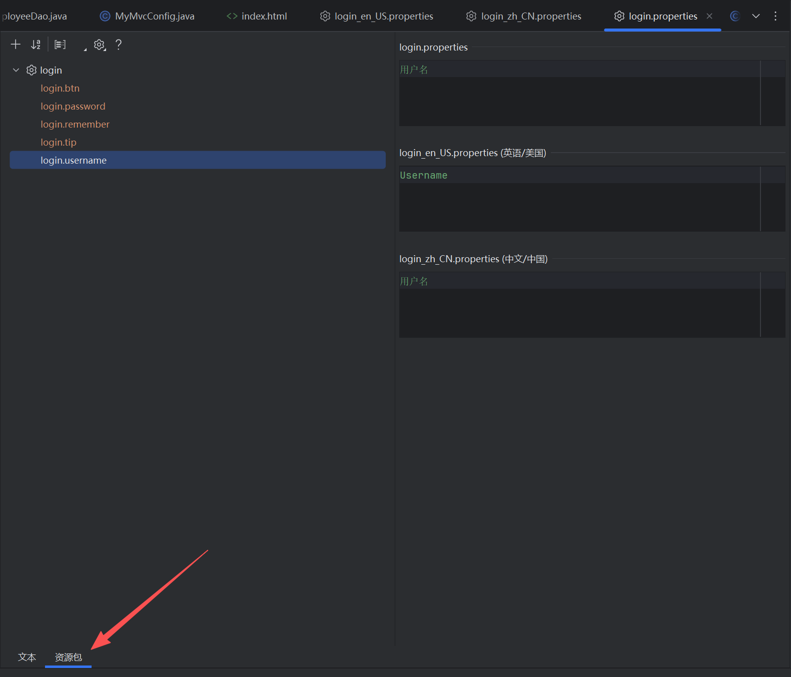
Task: Add a new property with the plus icon
Action: (x=16, y=45)
